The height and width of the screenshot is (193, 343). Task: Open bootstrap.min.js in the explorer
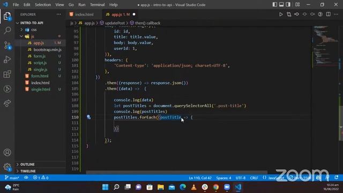tap(48, 50)
